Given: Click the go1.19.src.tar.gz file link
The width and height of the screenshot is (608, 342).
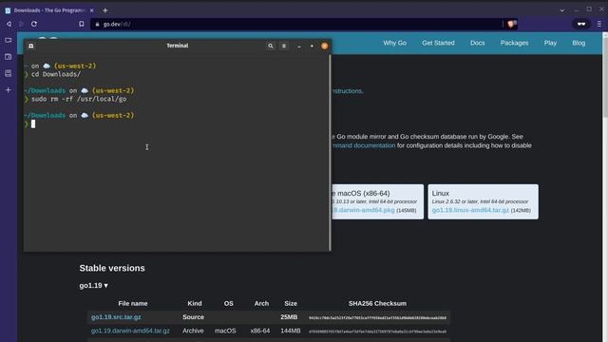Looking at the screenshot, I should tap(116, 317).
